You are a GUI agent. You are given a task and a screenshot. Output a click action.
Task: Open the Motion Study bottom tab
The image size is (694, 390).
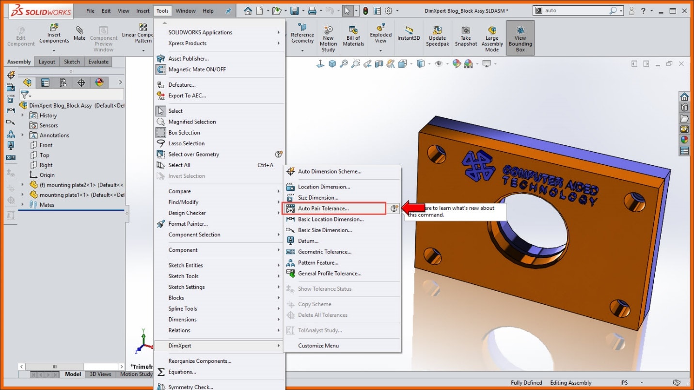[x=136, y=374]
